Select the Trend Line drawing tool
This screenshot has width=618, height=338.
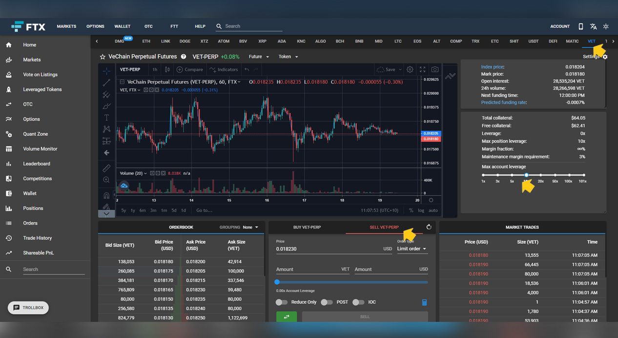(x=106, y=83)
